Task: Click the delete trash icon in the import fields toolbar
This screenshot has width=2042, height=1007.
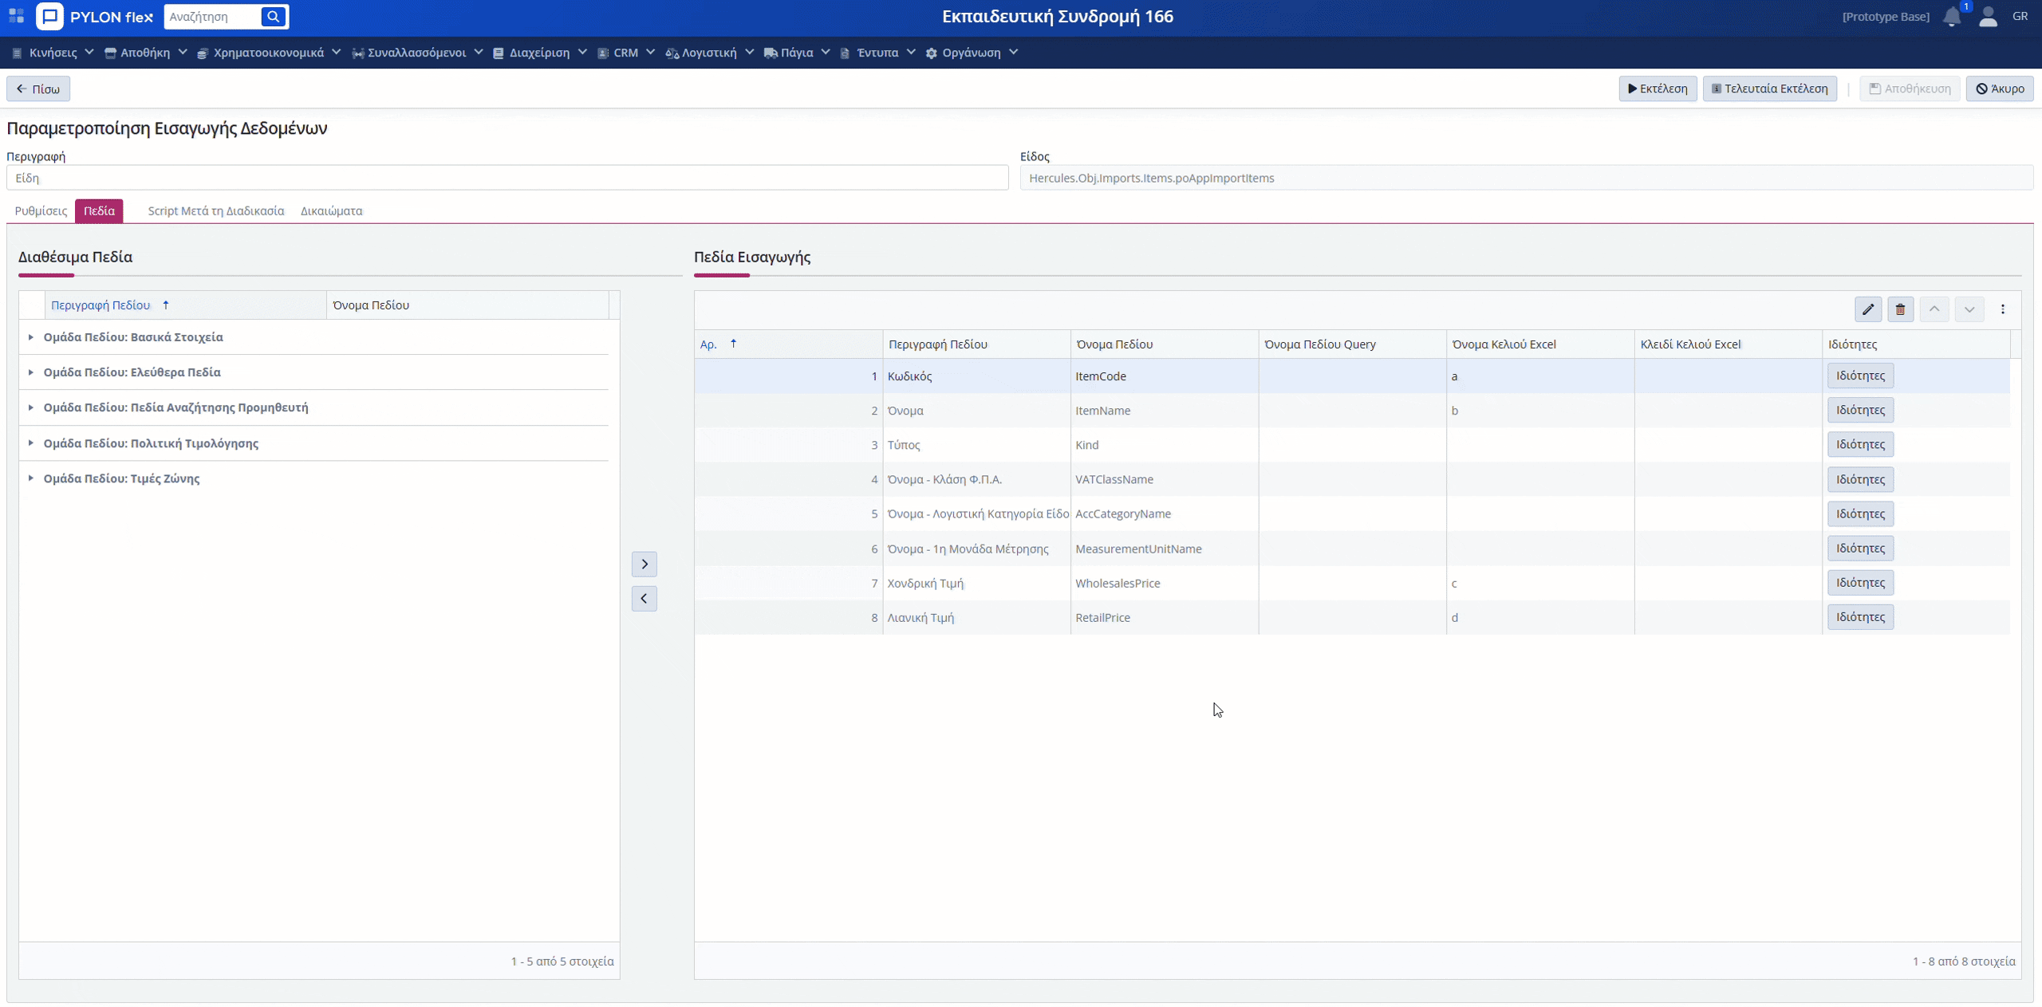Action: [x=1901, y=309]
